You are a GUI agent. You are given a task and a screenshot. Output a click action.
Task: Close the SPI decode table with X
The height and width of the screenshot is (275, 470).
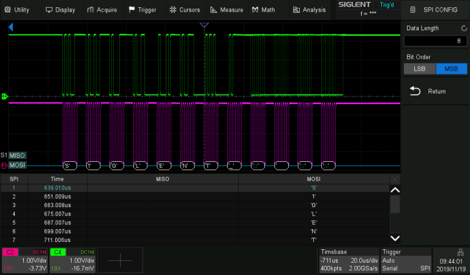(395, 179)
